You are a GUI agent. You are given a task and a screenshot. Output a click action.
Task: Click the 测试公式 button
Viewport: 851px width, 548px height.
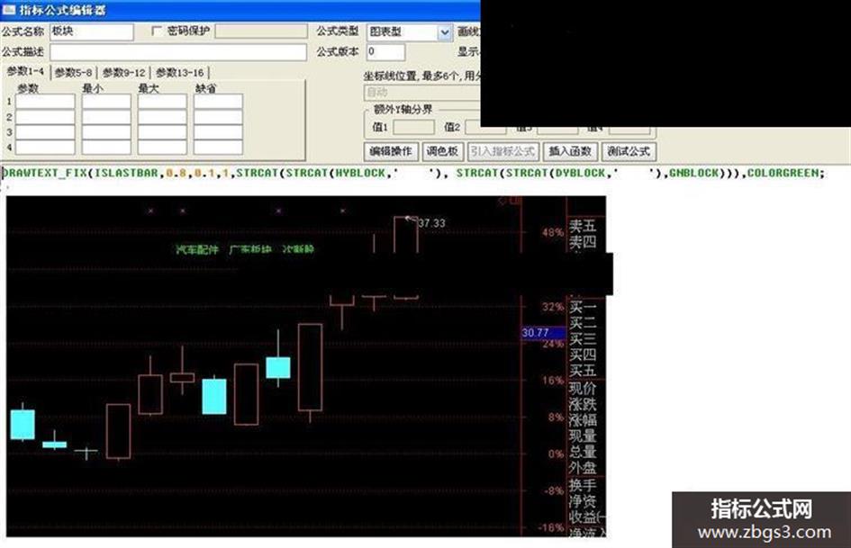pyautogui.click(x=629, y=151)
